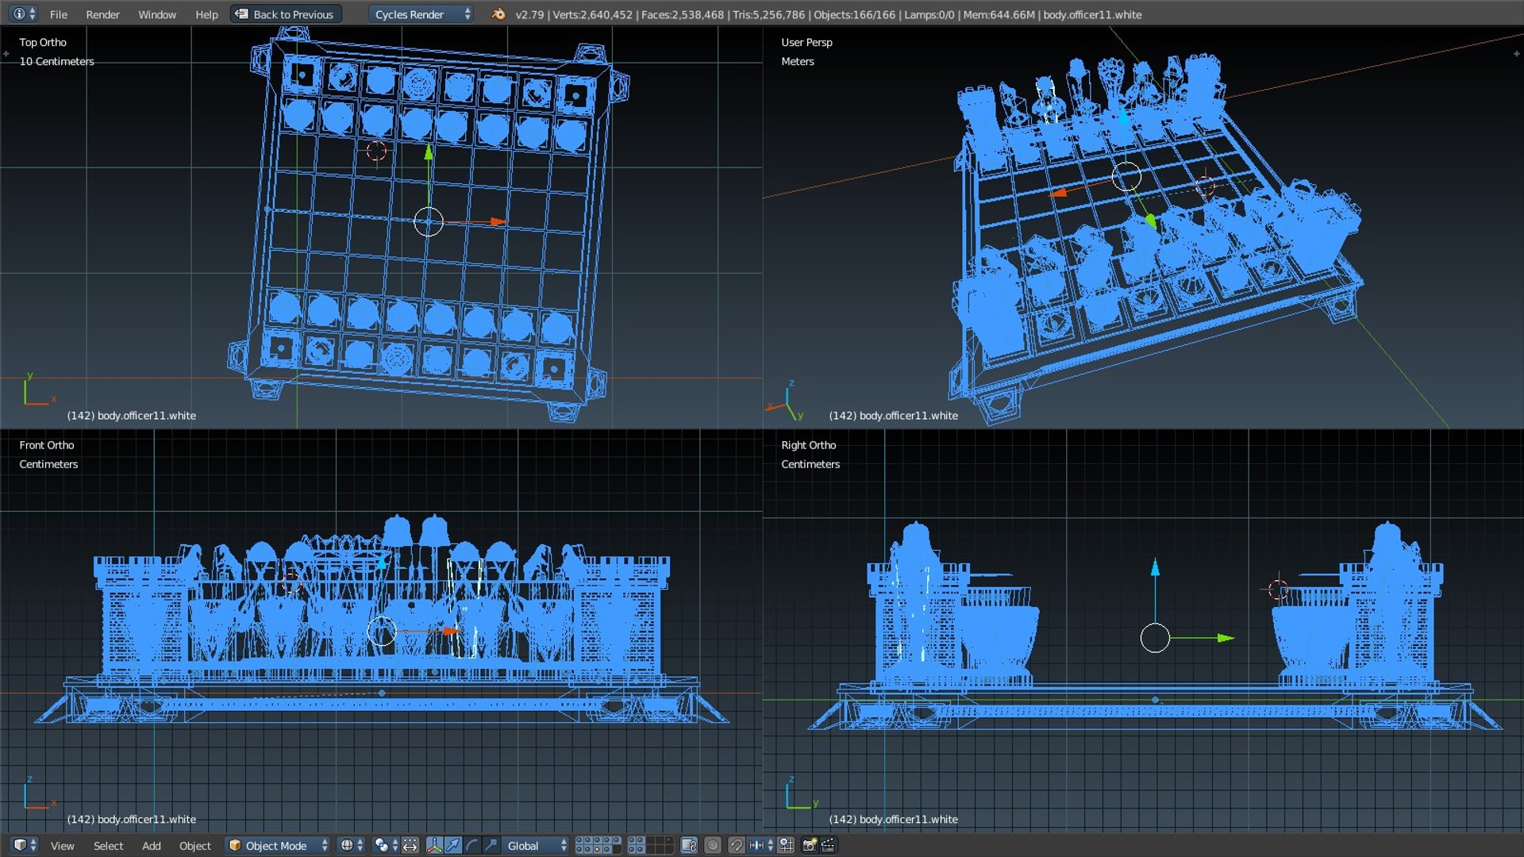The height and width of the screenshot is (857, 1524).
Task: Click the Verts:2,640,452 statistic in header
Action: tap(592, 14)
